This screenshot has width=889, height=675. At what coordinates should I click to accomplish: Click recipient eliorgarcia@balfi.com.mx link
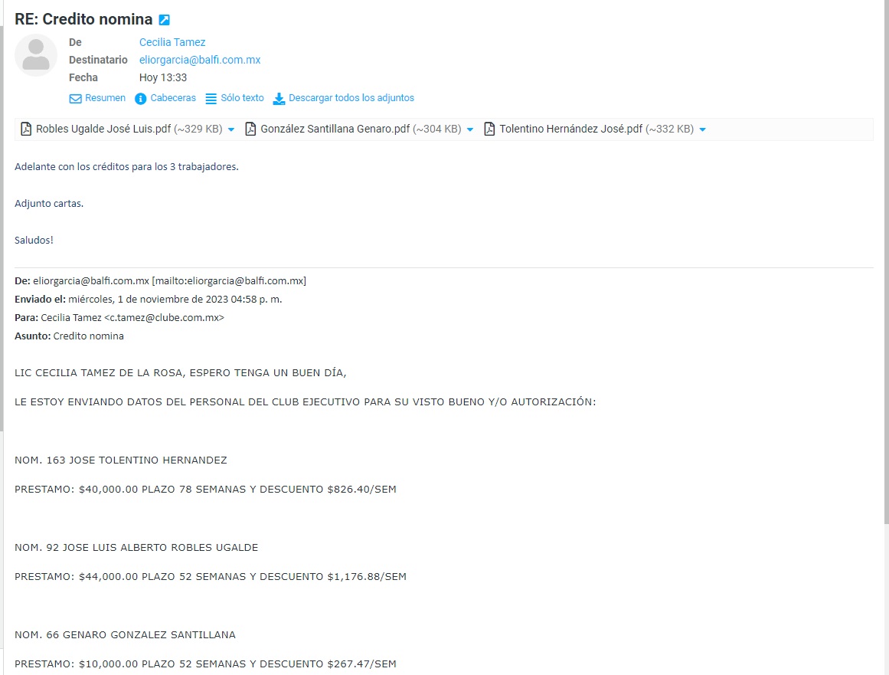point(200,60)
